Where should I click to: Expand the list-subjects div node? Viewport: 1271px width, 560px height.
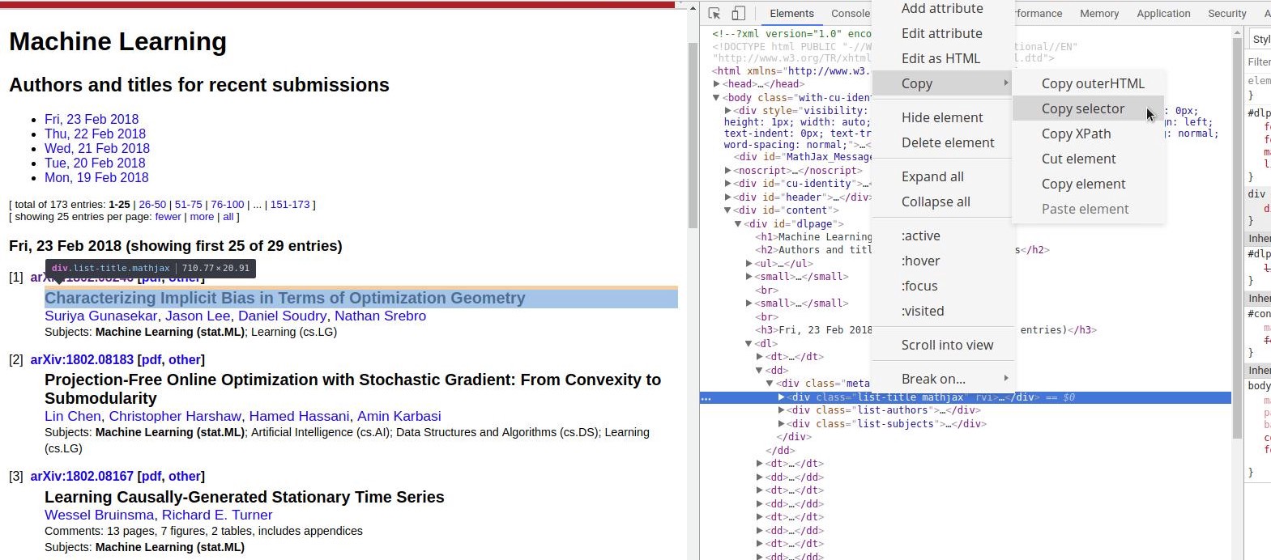(x=781, y=424)
